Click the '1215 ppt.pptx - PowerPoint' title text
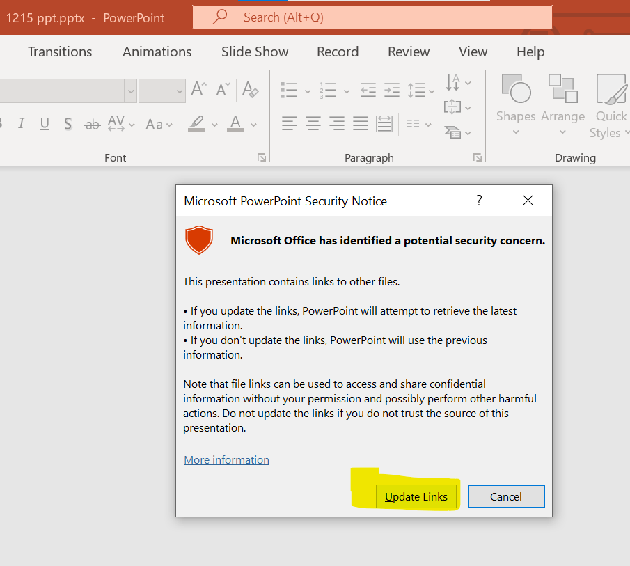630x566 pixels. 85,18
